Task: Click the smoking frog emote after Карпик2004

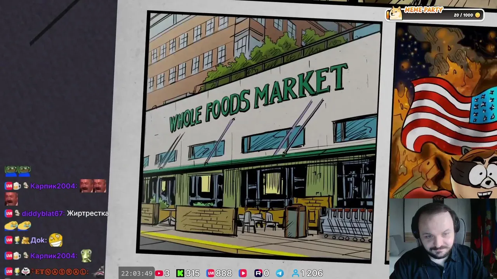Action: [x=86, y=255]
